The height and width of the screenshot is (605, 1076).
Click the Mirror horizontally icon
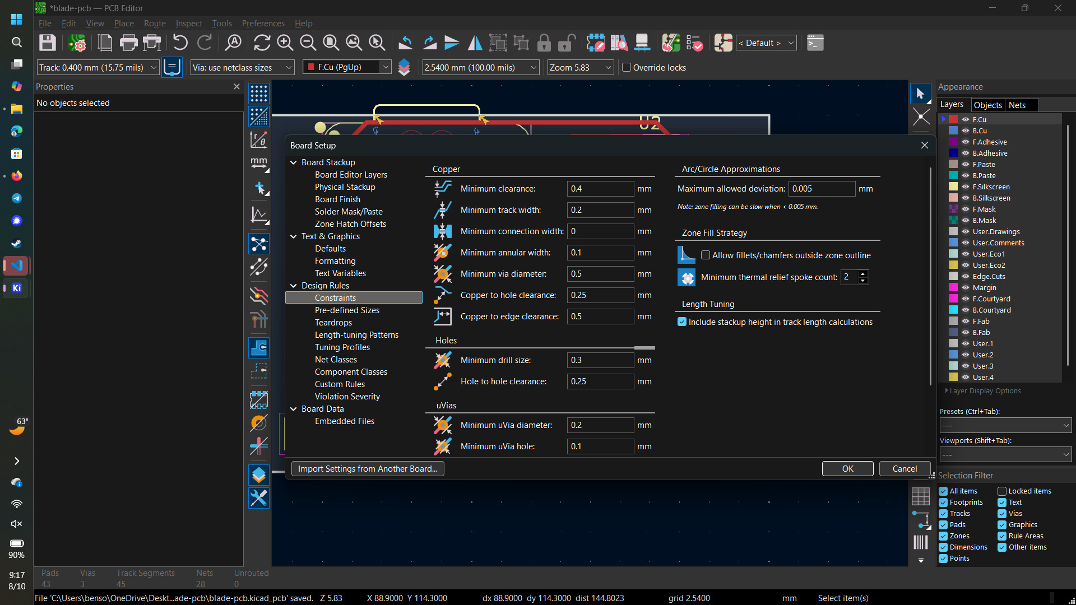pos(475,43)
